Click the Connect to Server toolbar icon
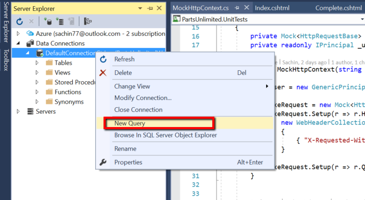 coord(60,21)
